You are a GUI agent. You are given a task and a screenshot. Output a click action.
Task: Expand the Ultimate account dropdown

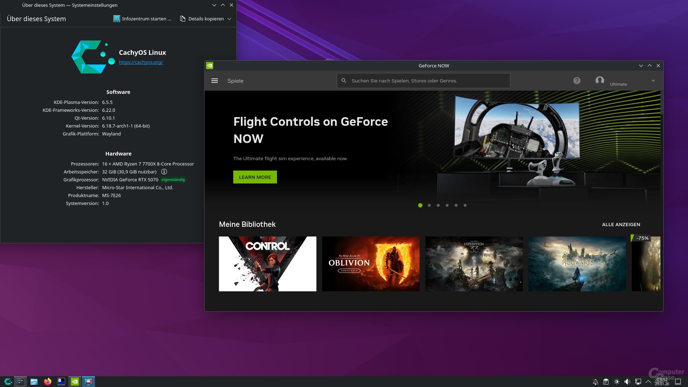[x=653, y=81]
